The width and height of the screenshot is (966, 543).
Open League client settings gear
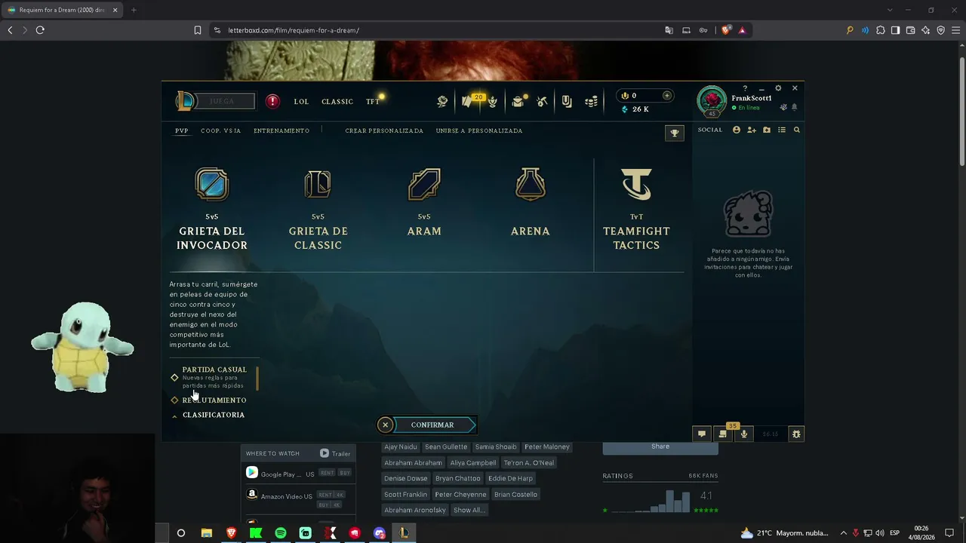pyautogui.click(x=778, y=88)
